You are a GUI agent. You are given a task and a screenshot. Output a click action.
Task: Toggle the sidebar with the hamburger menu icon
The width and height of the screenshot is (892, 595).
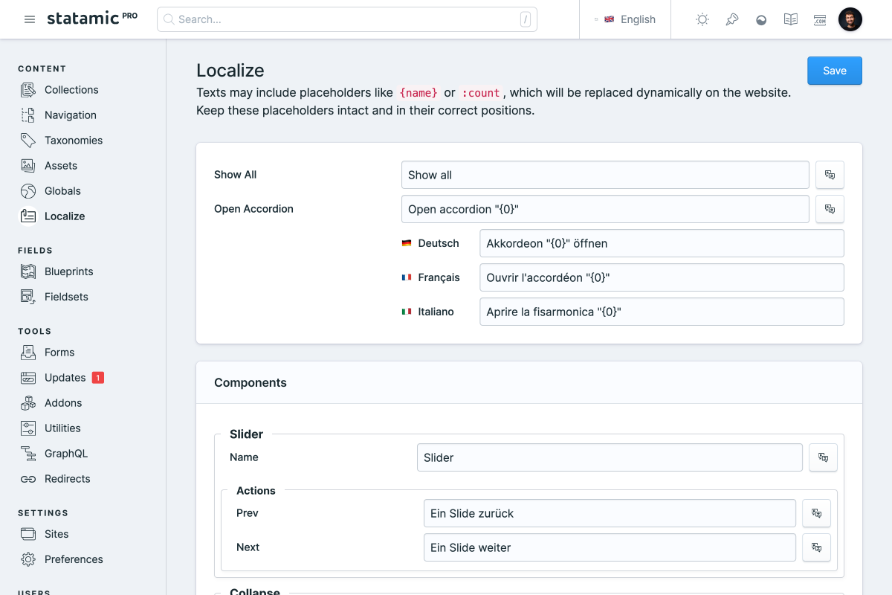coord(30,19)
